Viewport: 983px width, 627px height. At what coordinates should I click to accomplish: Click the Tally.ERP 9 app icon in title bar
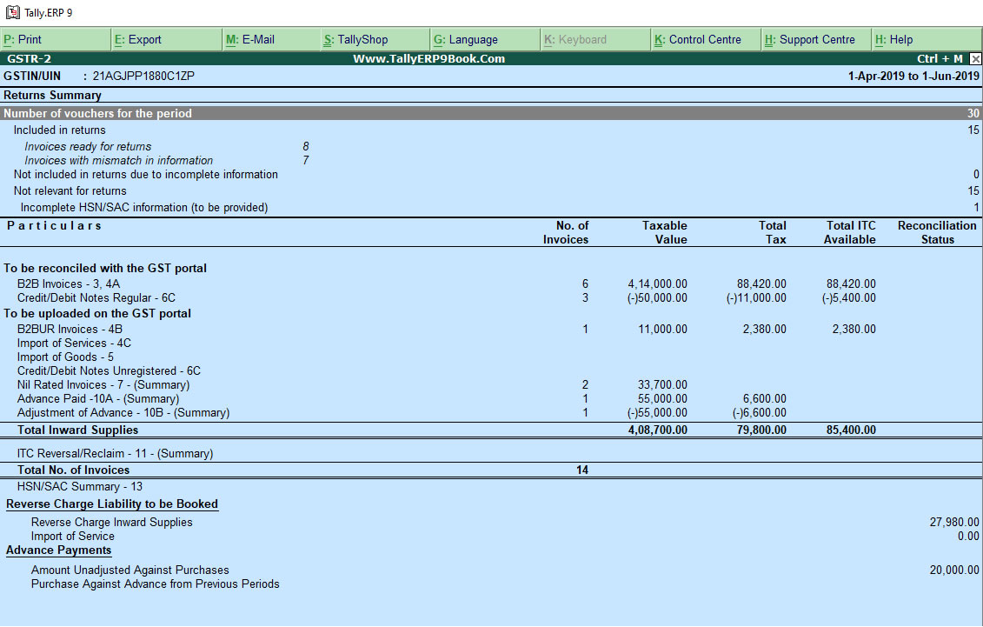12,12
